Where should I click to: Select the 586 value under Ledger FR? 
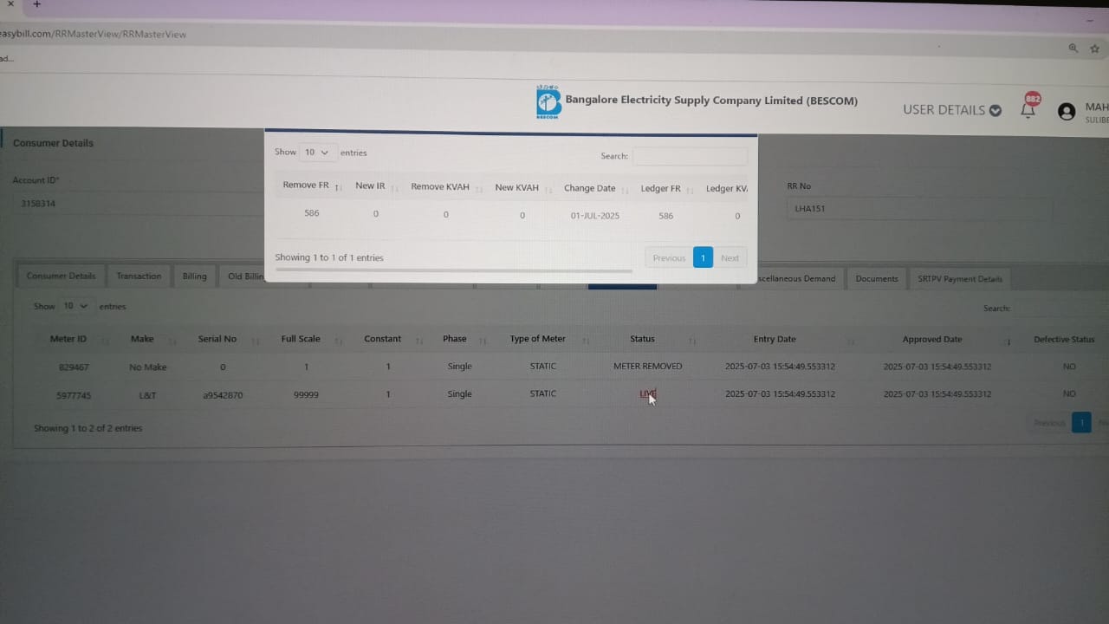(x=665, y=216)
